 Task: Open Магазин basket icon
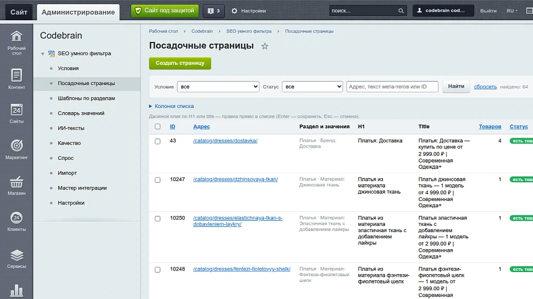point(16,185)
